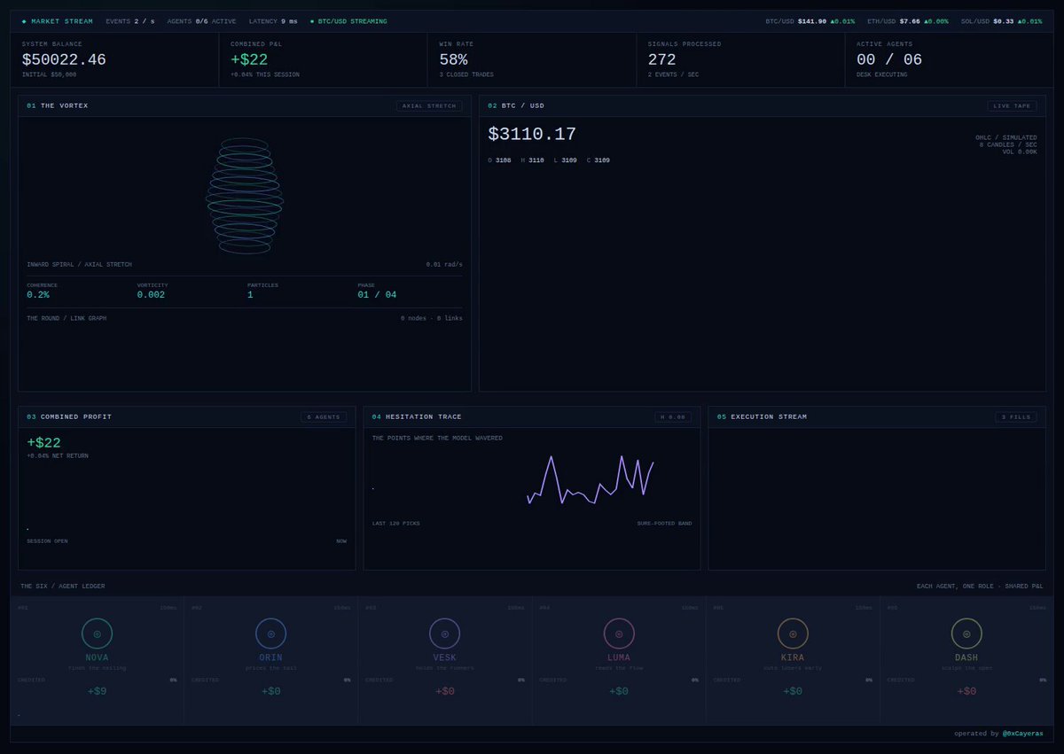
Task: Click the Win Rate 58% value
Action: [453, 59]
